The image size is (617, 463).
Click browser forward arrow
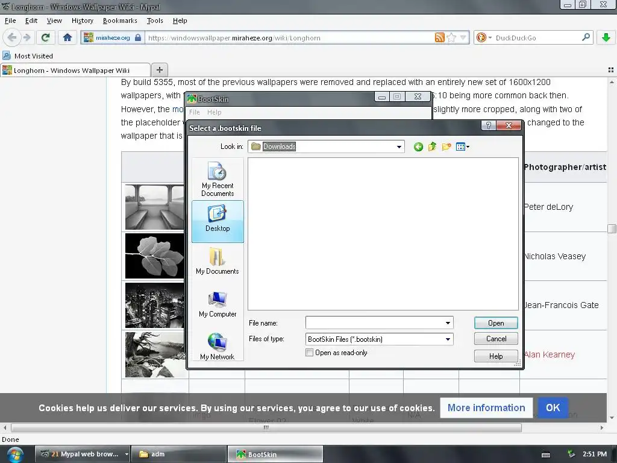pos(27,37)
